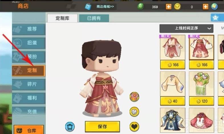Select the bouquet outfit costing 120

click(201, 88)
